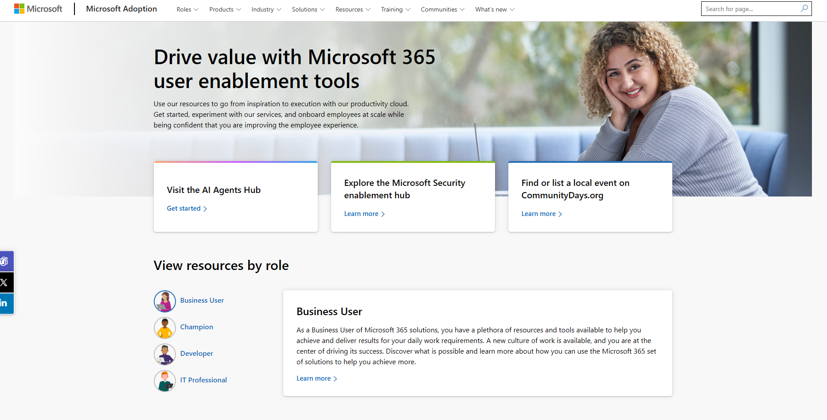Click the Find or list a local event heading
This screenshot has width=827, height=420.
click(x=575, y=189)
